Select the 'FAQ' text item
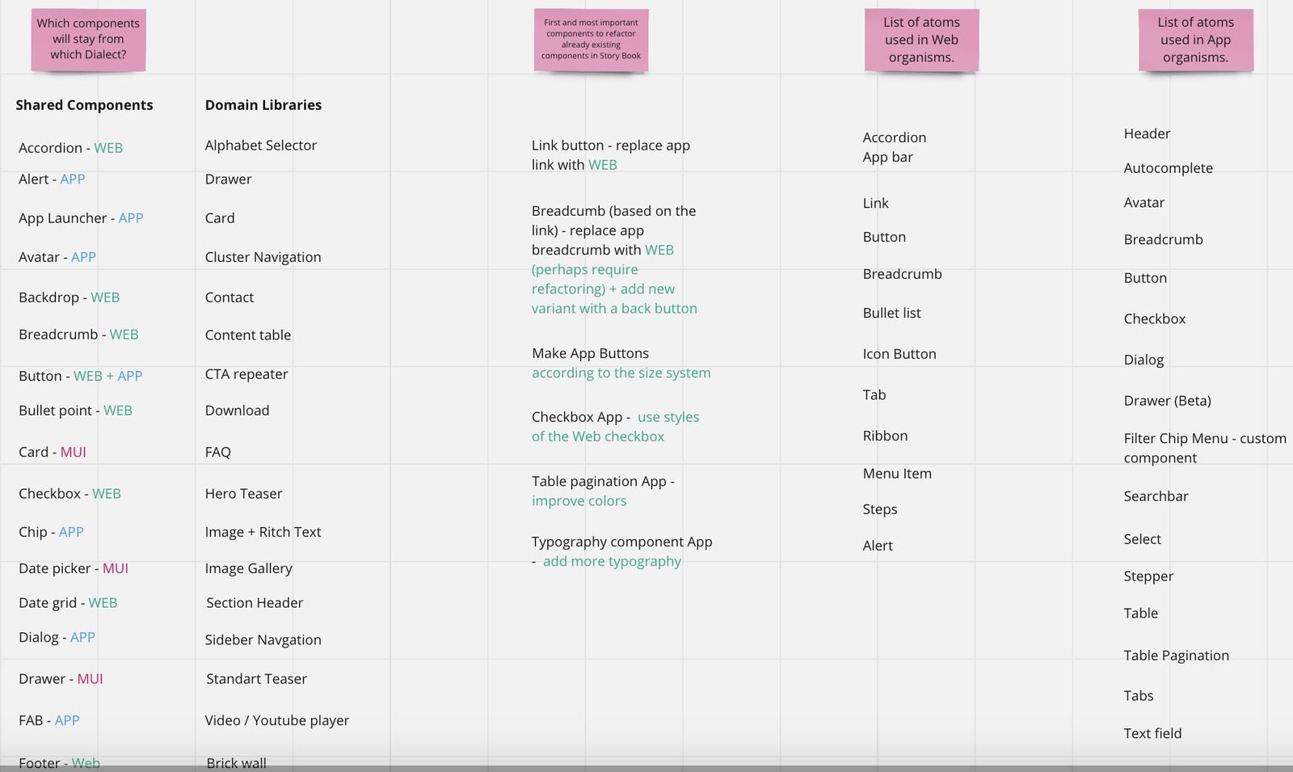 [218, 452]
